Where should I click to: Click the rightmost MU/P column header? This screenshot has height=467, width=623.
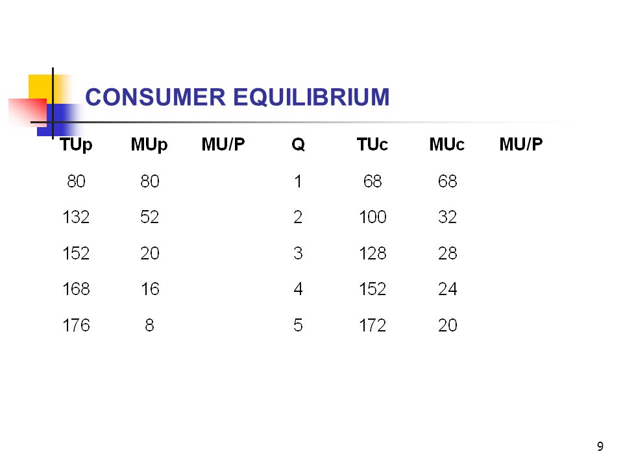coord(521,144)
